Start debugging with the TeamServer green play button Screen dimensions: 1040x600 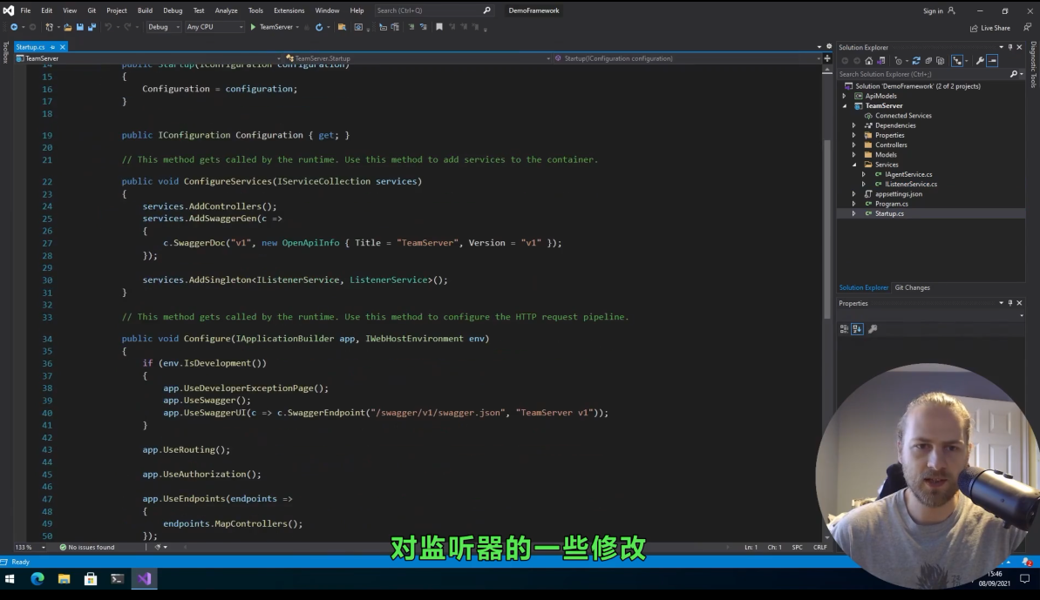point(253,27)
